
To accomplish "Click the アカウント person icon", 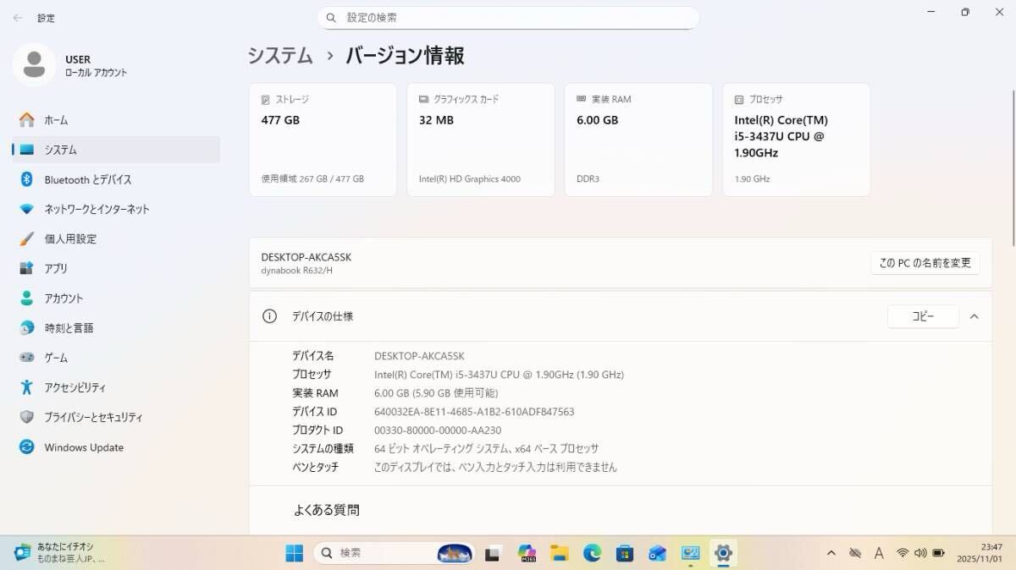I will 27,299.
